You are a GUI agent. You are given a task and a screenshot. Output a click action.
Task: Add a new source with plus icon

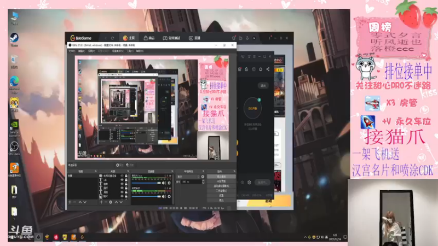point(101,202)
